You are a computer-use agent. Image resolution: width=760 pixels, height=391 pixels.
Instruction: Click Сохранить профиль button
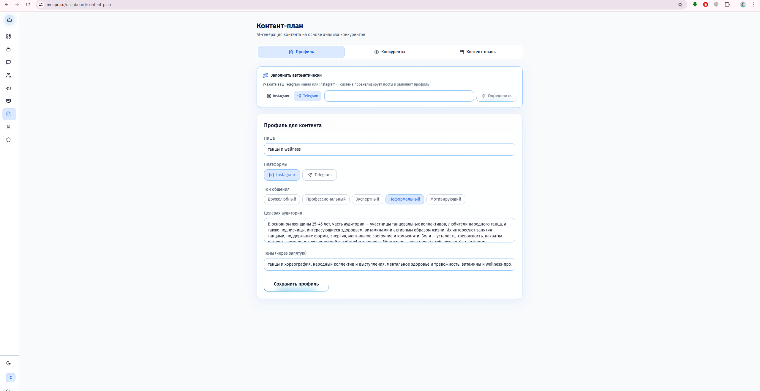296,284
